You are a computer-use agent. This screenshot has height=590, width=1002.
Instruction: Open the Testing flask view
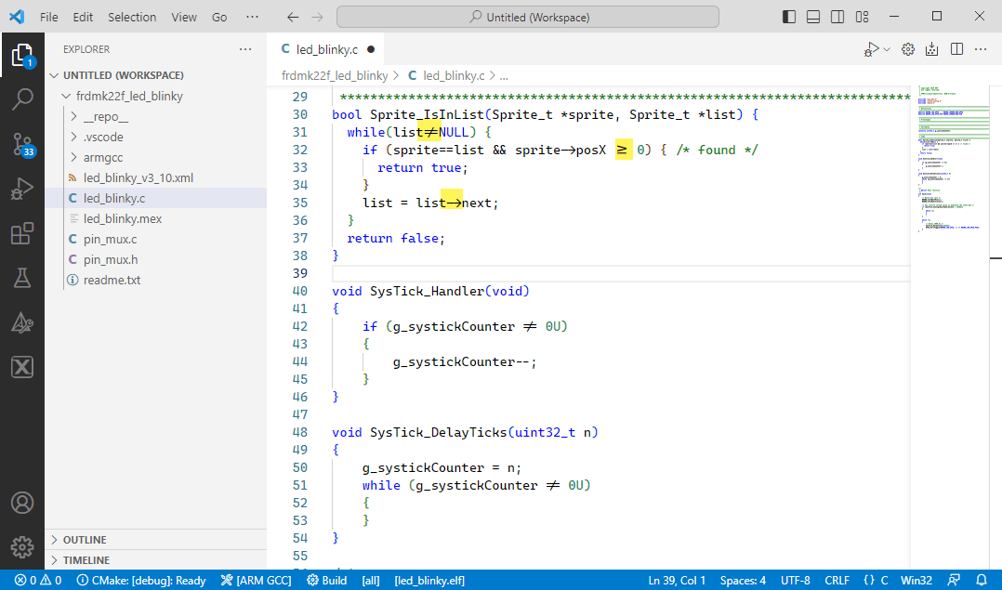[22, 278]
